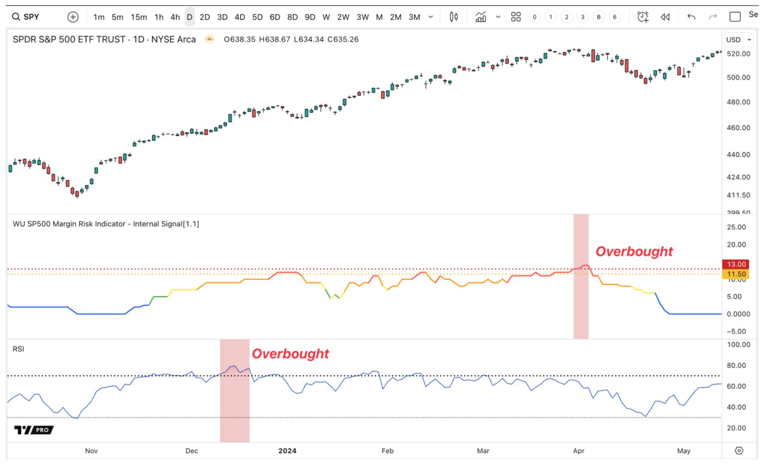Click the circled 0 toolbar button

tap(535, 17)
